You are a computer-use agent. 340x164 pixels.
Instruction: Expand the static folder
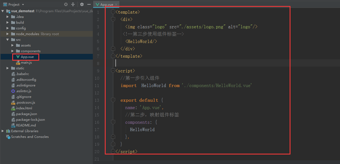pos(8,68)
